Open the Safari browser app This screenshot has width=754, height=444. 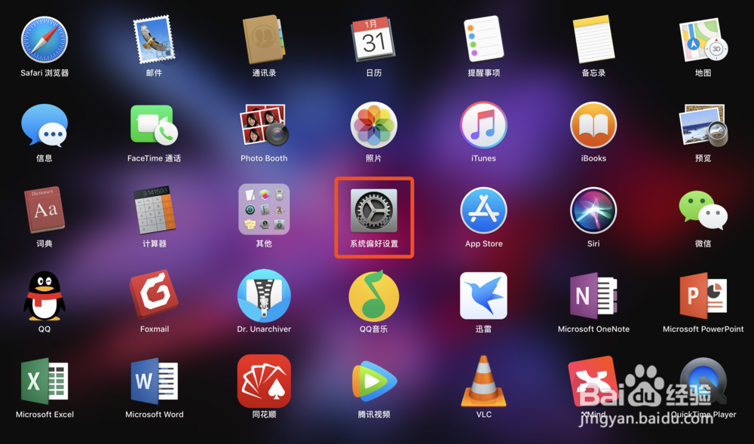tap(44, 40)
